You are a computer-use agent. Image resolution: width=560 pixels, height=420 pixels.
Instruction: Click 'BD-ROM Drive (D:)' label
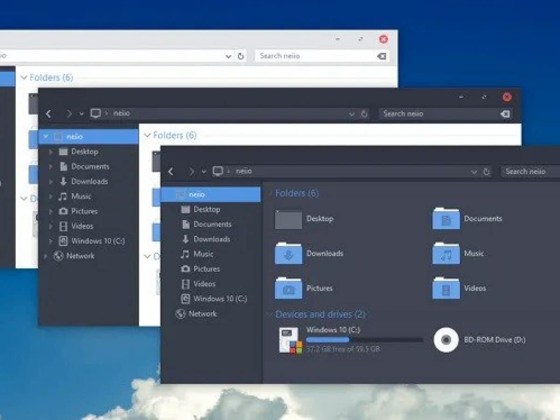pos(495,340)
